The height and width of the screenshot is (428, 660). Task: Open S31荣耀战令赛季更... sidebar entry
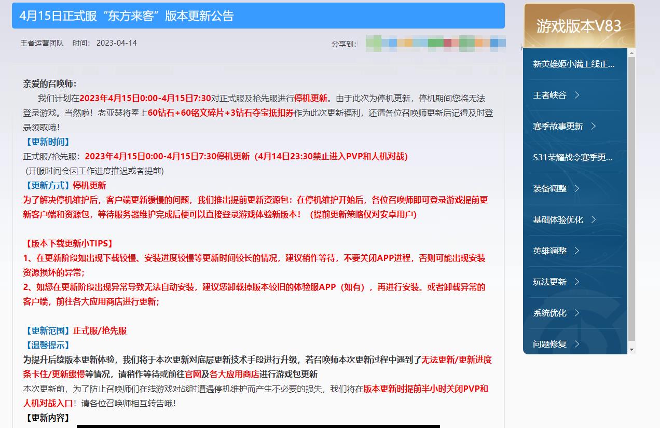(x=573, y=157)
